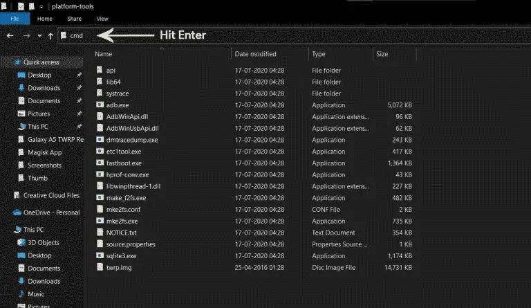Open OneDrive - Personal in sidebar
The width and height of the screenshot is (531, 308).
51,212
